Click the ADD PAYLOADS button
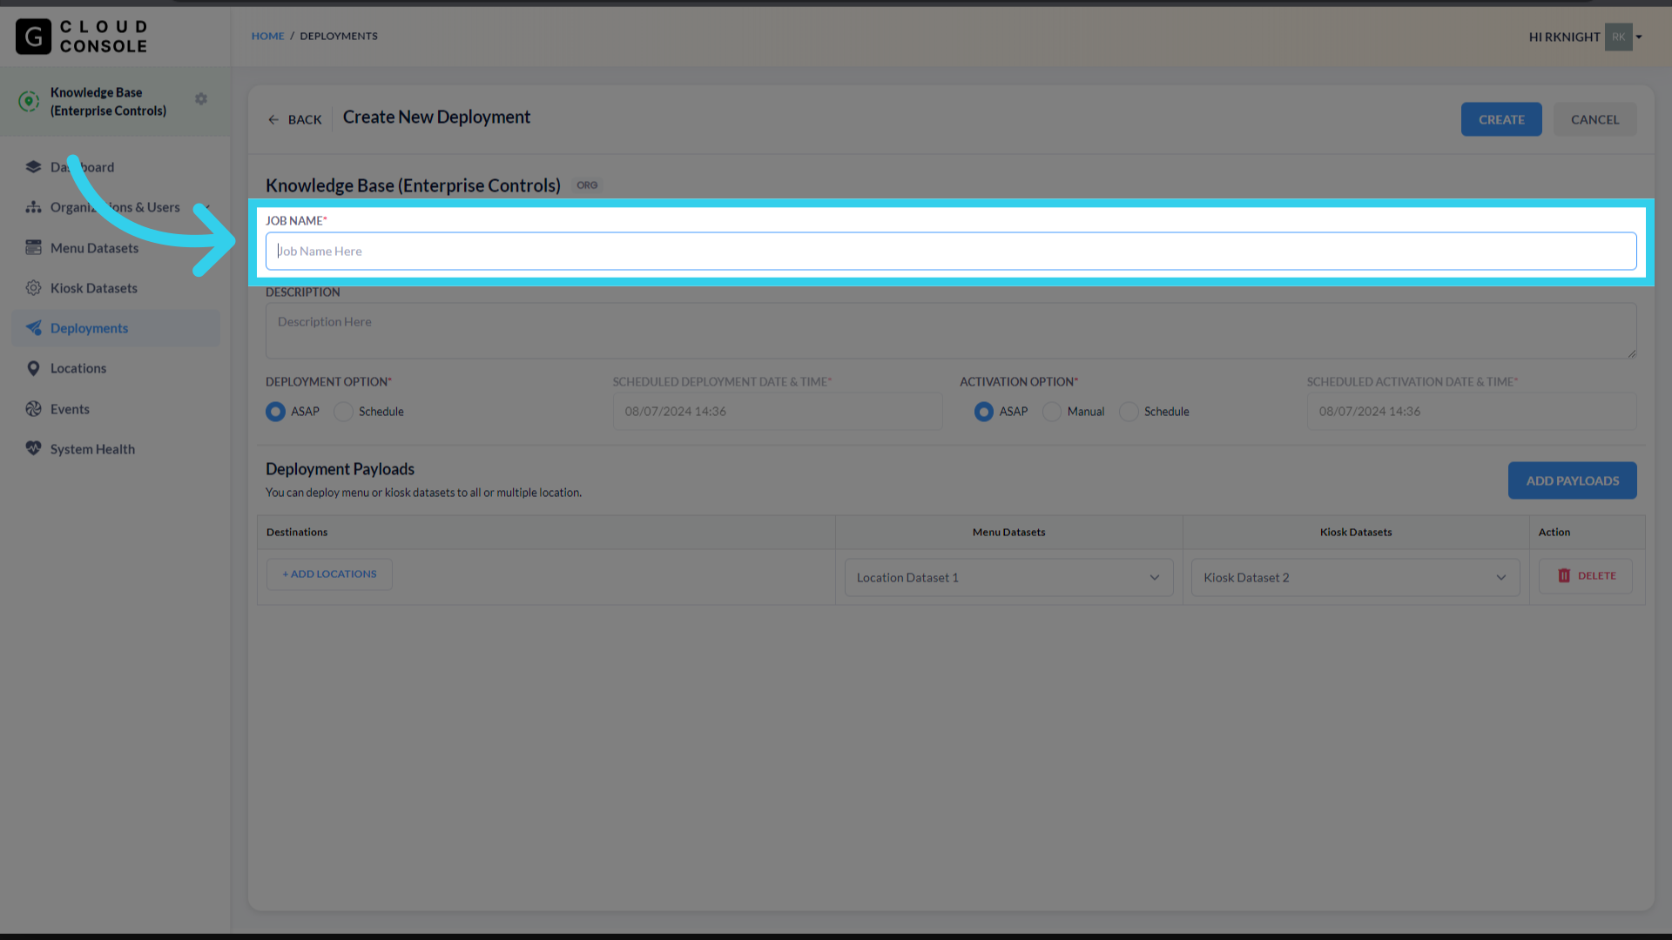Screen dimensions: 1672x940 (1572, 480)
